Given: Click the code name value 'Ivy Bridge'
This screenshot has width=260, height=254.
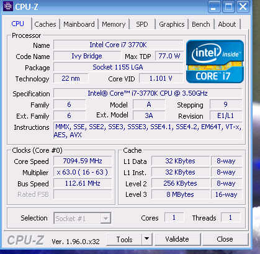Looking at the screenshot, I should point(87,56).
